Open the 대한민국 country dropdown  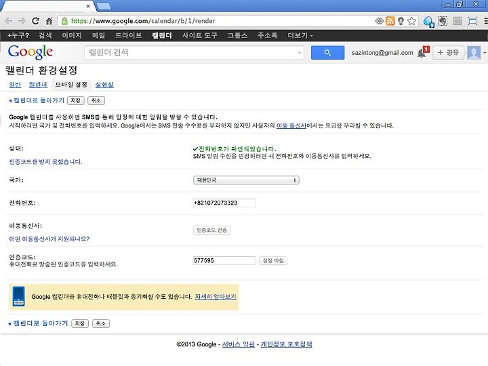pos(246,180)
